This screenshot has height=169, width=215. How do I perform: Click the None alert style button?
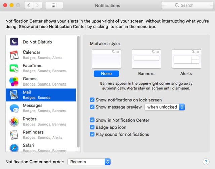106,73
